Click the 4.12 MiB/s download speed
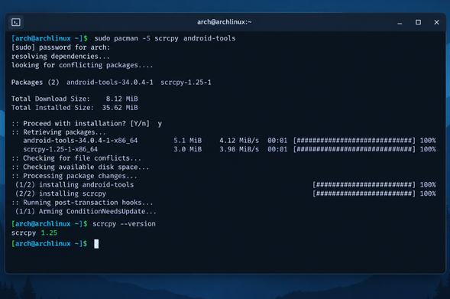 pos(239,141)
